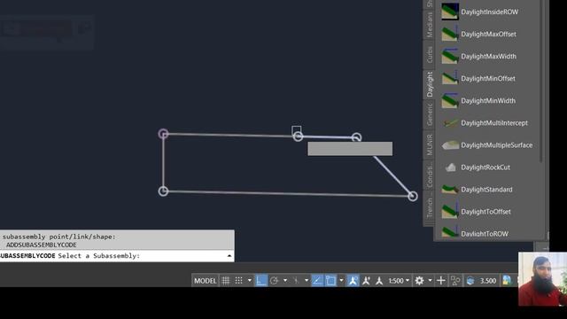Open the workspace gear dropdown arrow

(x=430, y=281)
